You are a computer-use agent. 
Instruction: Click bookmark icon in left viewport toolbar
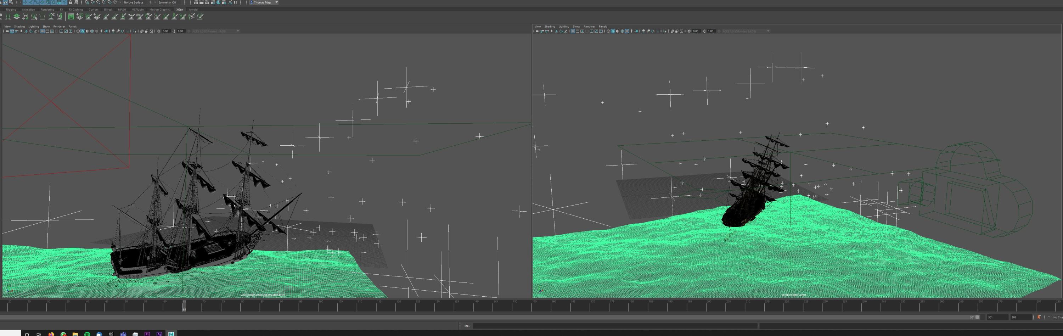[22, 31]
